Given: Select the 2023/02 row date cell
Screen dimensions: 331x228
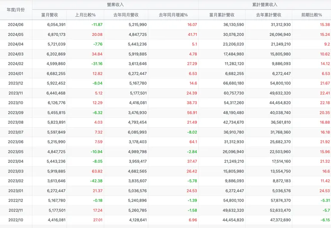Looking at the screenshot, I should [16, 181].
